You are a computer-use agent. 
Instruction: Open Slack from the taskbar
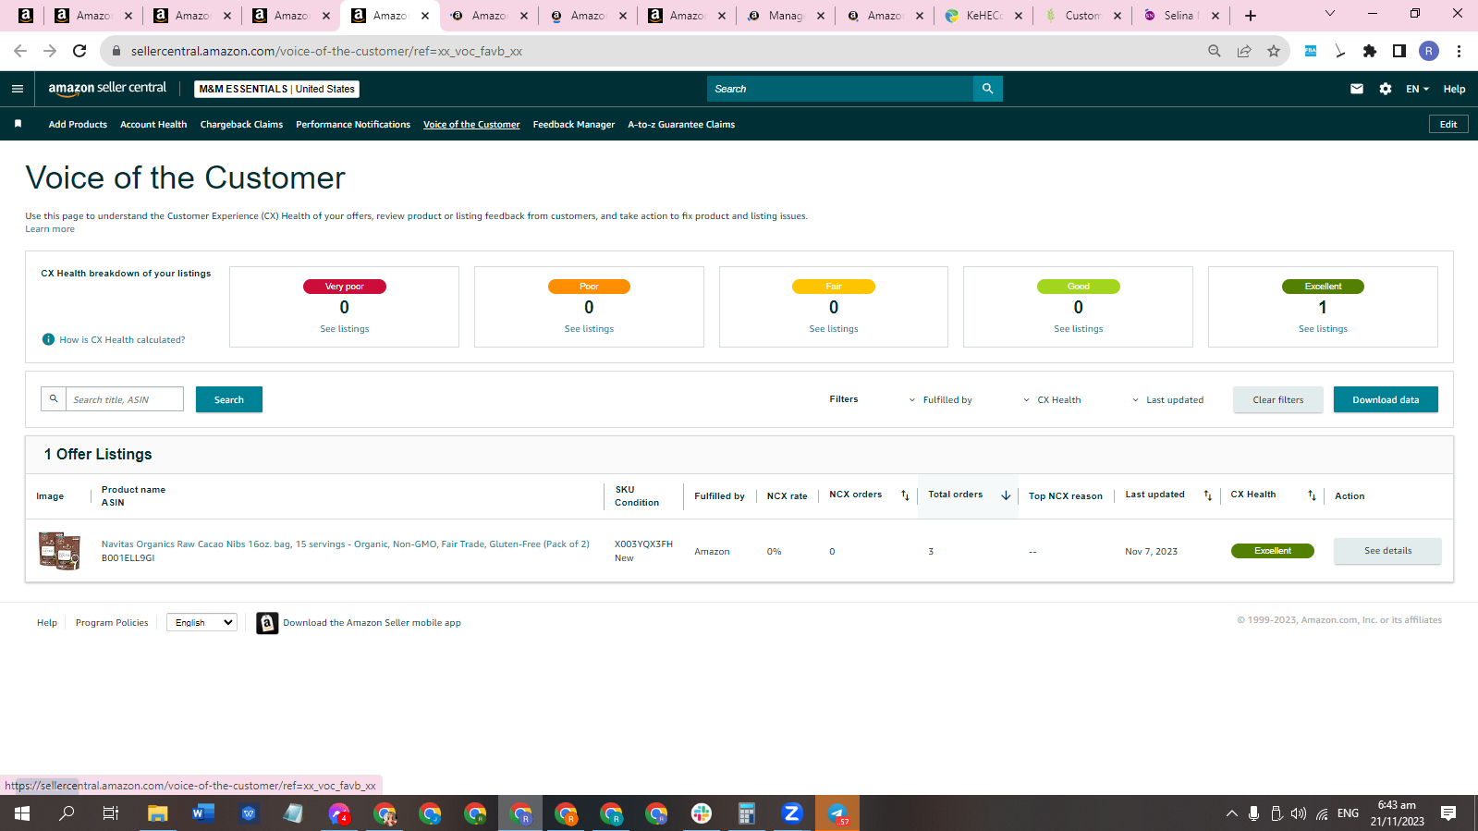point(702,813)
